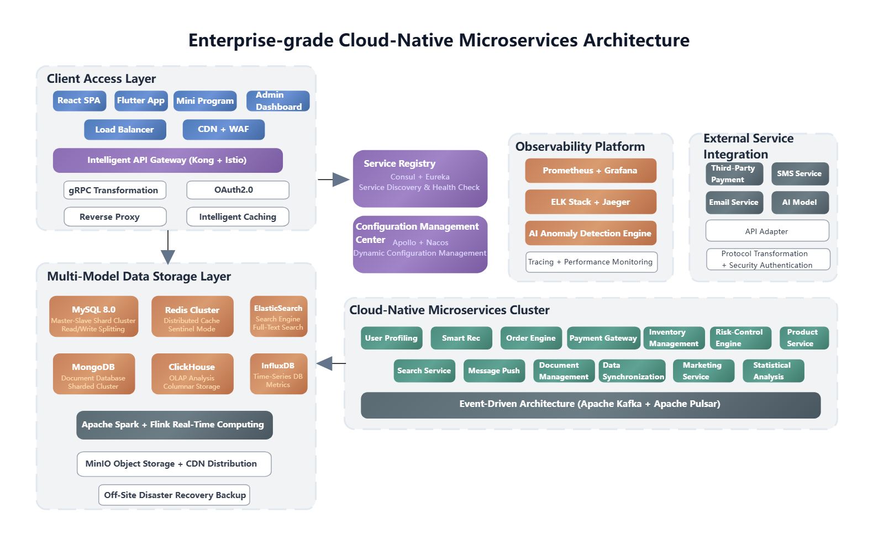
Task: Select the MySQL 8.0 storage block
Action: 93,316
